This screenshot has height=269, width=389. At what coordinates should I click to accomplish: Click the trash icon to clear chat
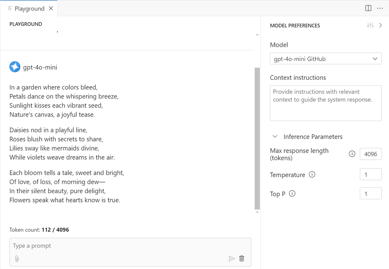point(242,258)
